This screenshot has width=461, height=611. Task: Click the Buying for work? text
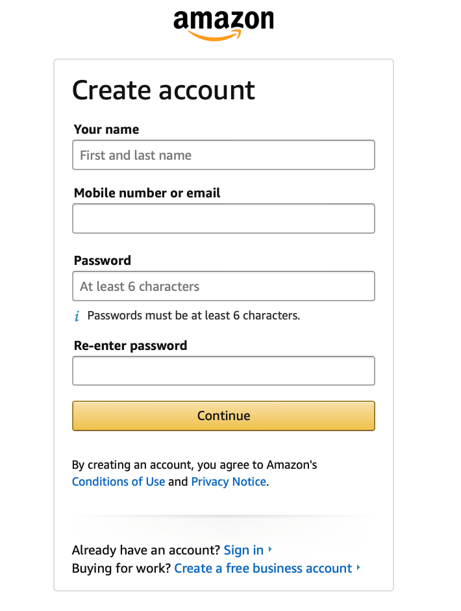click(121, 568)
